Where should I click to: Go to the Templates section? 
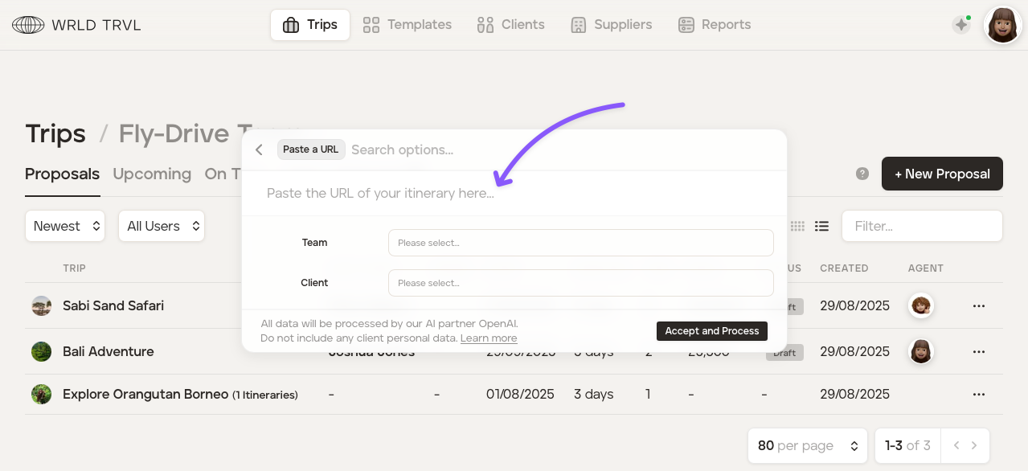[x=408, y=25]
